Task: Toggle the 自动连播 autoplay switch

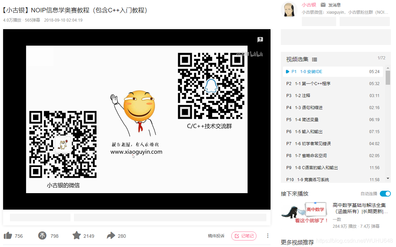Action: point(385,193)
